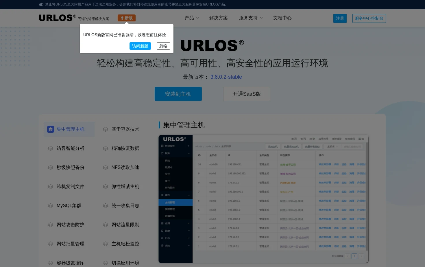Select the 秒级快照备份 feature tab
The width and height of the screenshot is (425, 267).
69,167
